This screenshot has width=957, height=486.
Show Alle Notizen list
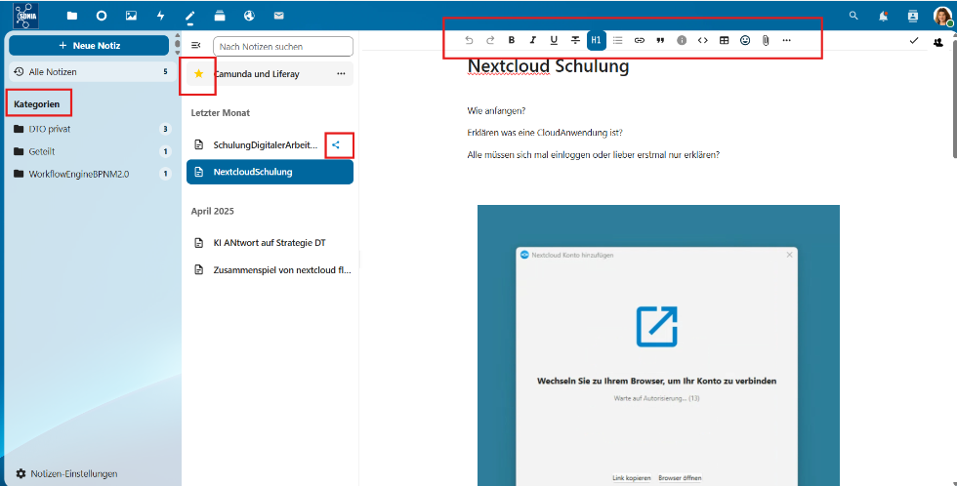click(53, 71)
